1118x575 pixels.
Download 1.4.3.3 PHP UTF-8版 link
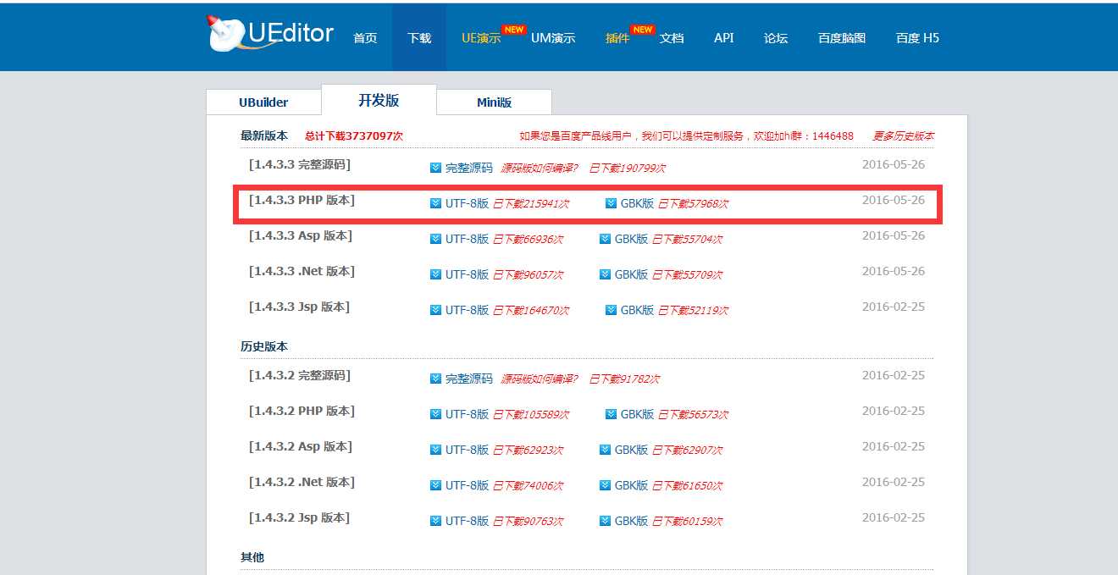tap(467, 203)
